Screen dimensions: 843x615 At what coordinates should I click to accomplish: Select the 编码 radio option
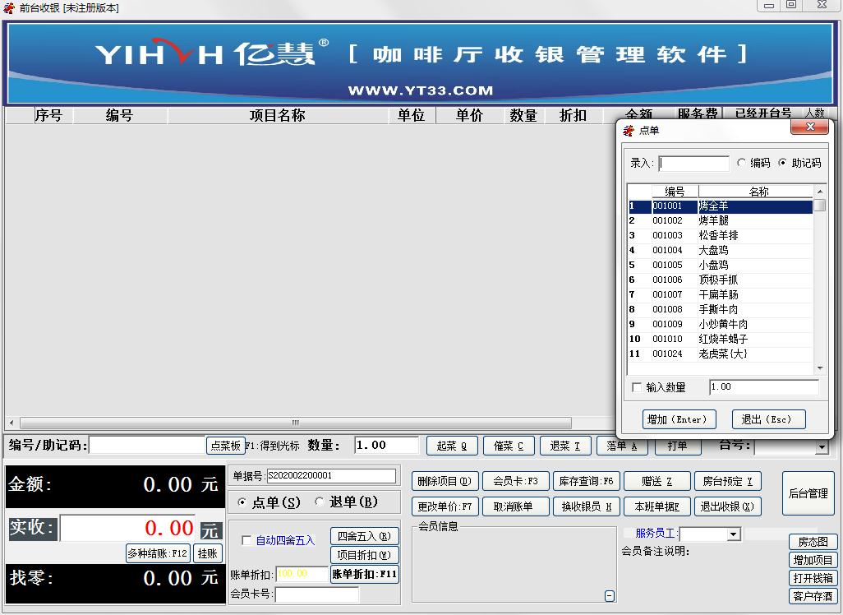pyautogui.click(x=741, y=163)
